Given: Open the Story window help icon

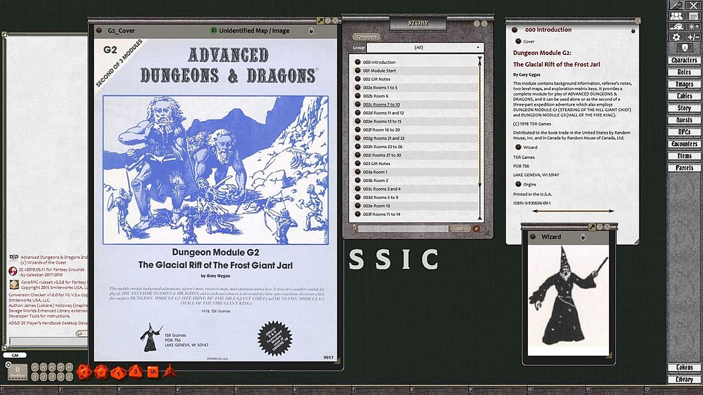Looking at the screenshot, I should (476, 24).
